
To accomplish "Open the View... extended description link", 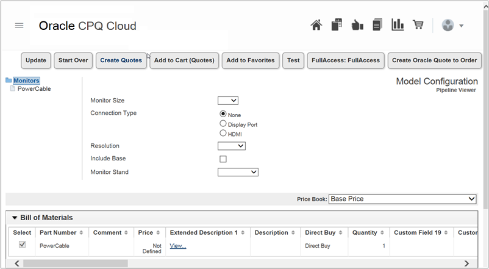I will coord(178,246).
